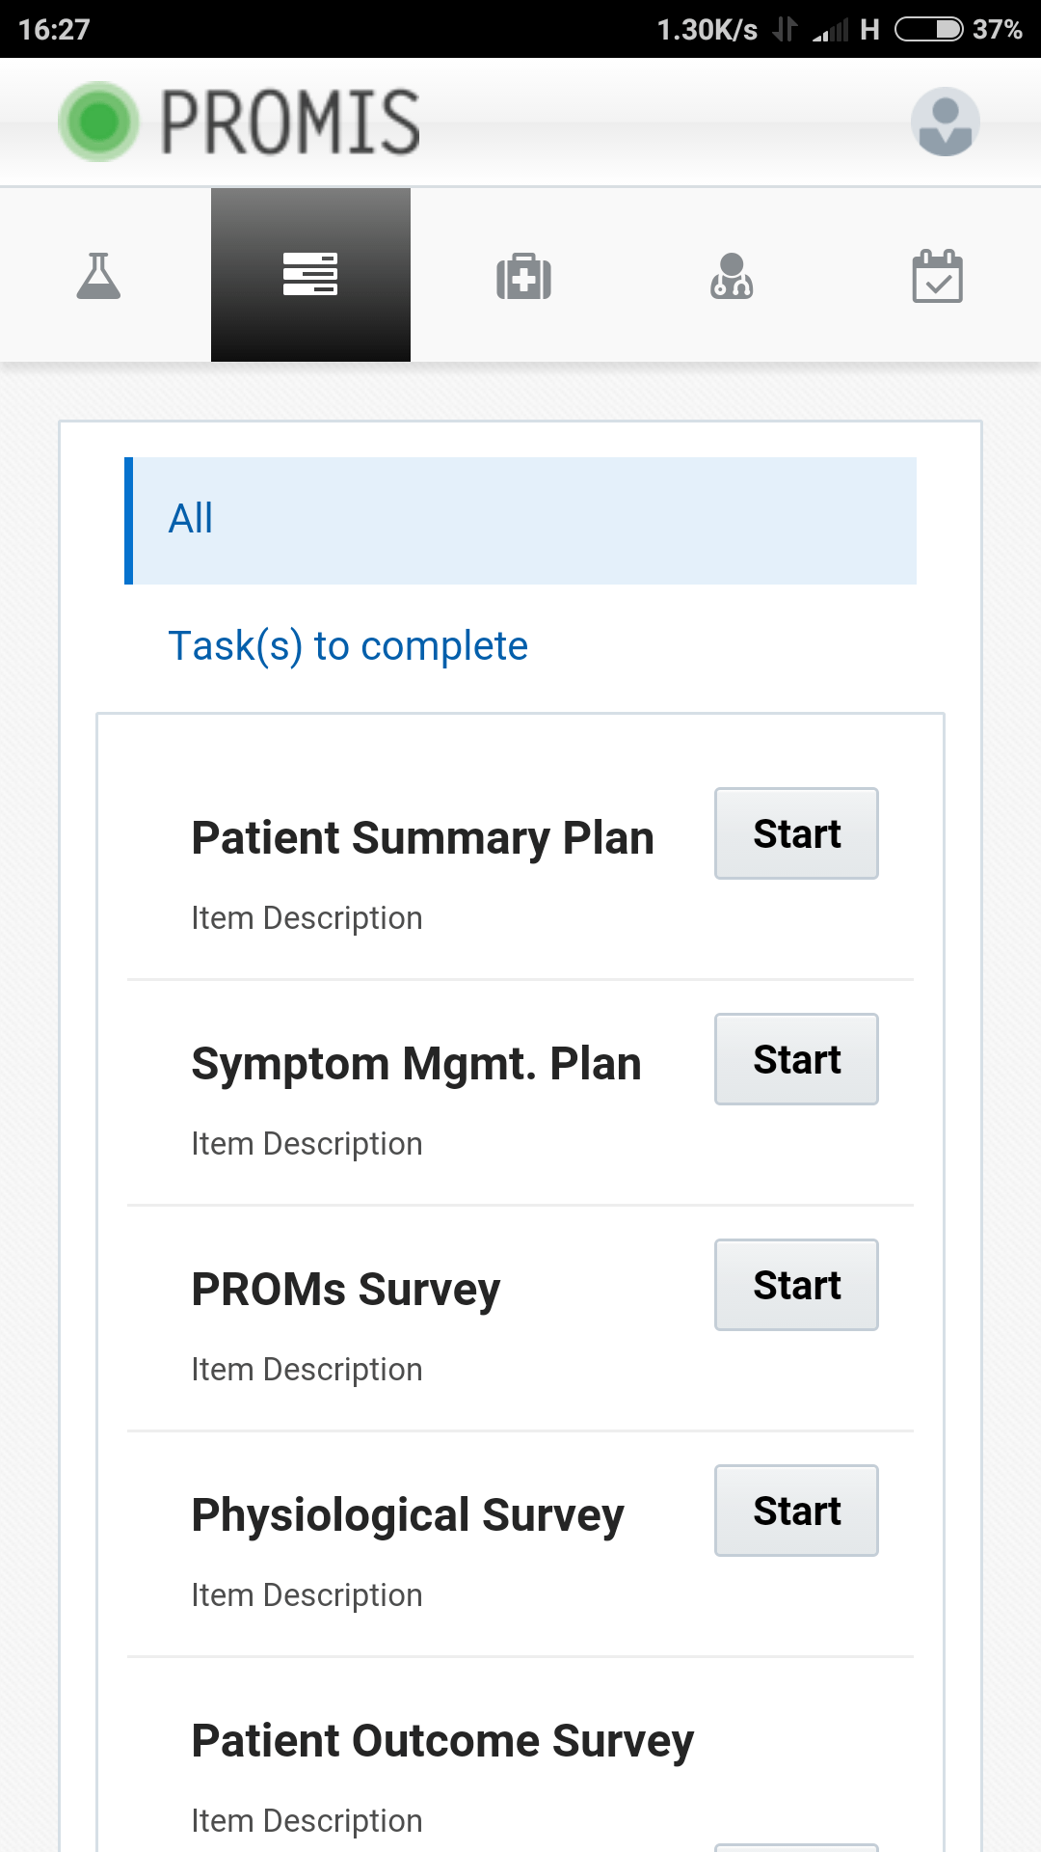1041x1852 pixels.
Task: Start the Patient Summary Plan
Action: tap(796, 833)
